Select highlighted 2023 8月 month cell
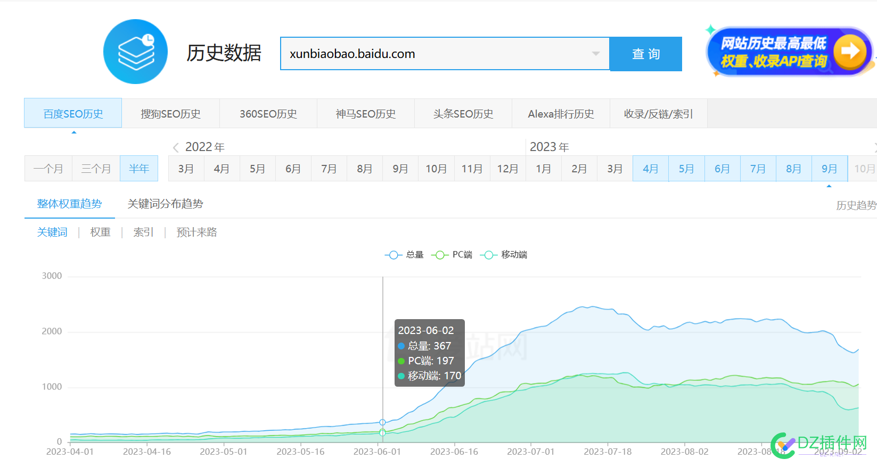 [793, 169]
